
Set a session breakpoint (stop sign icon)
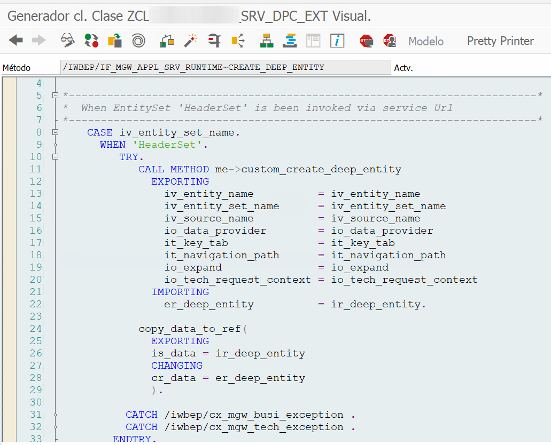(x=366, y=41)
